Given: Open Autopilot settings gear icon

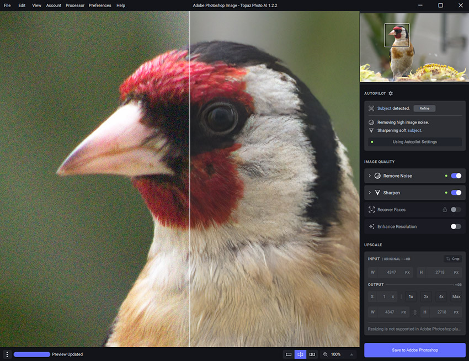Looking at the screenshot, I should point(391,93).
